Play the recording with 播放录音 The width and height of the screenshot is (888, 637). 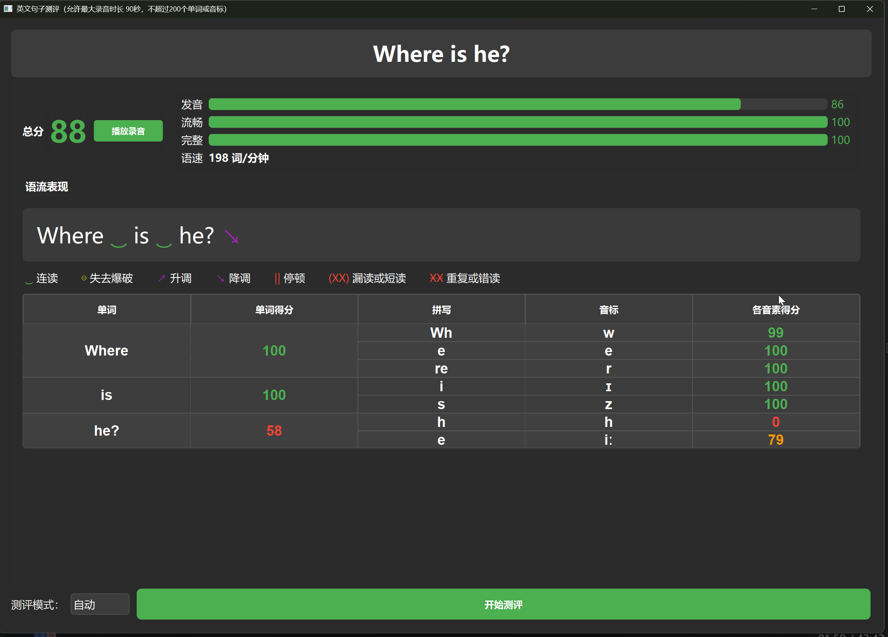pyautogui.click(x=128, y=131)
